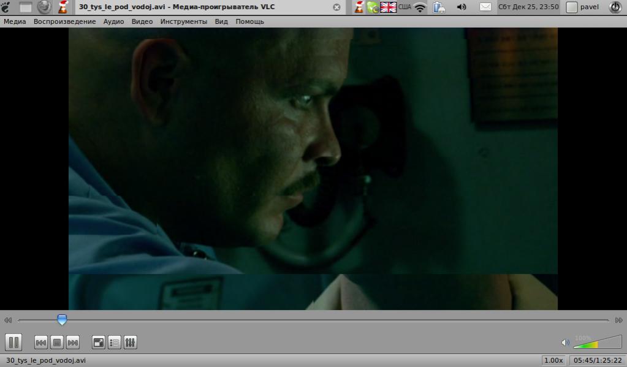Open the Медиа menu
627x367 pixels.
[15, 21]
